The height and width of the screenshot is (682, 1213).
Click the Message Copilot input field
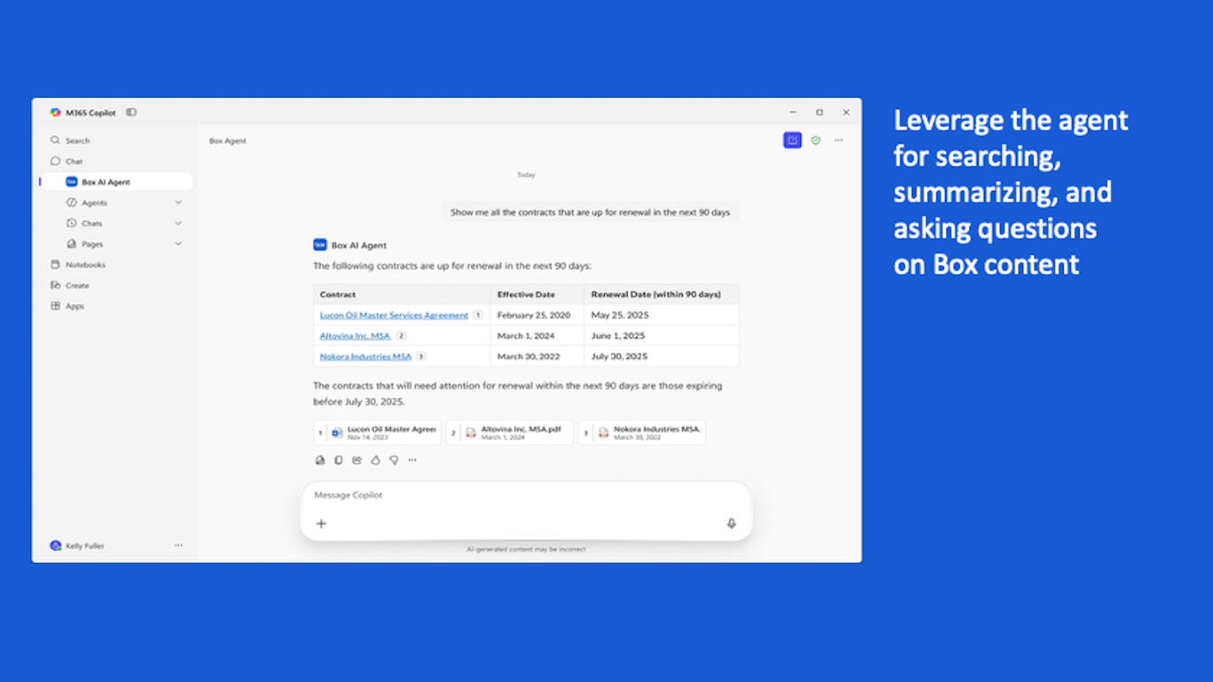pyautogui.click(x=526, y=496)
